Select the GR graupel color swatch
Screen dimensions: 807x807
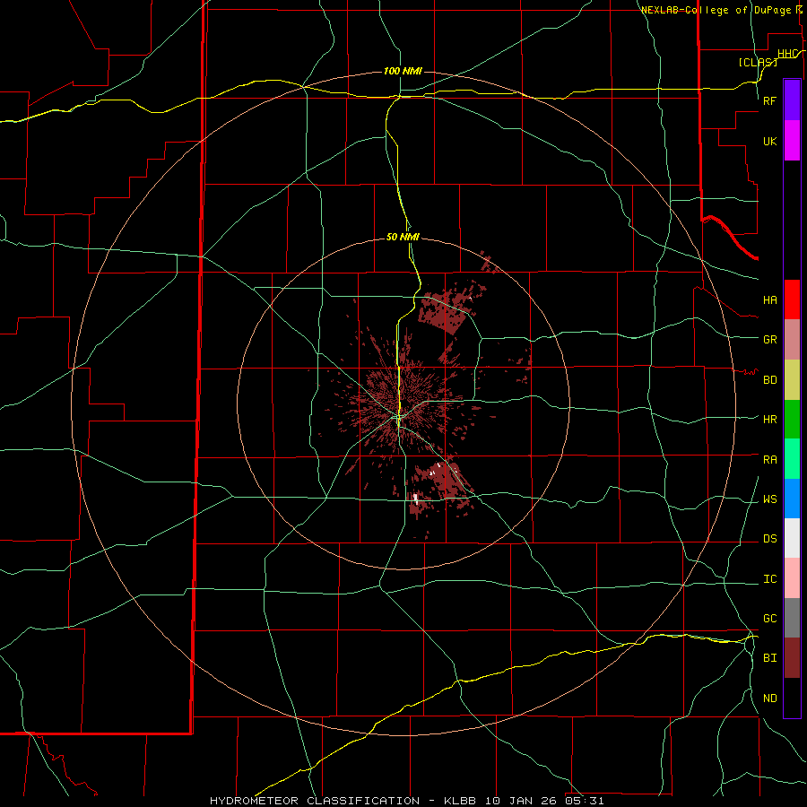[792, 340]
